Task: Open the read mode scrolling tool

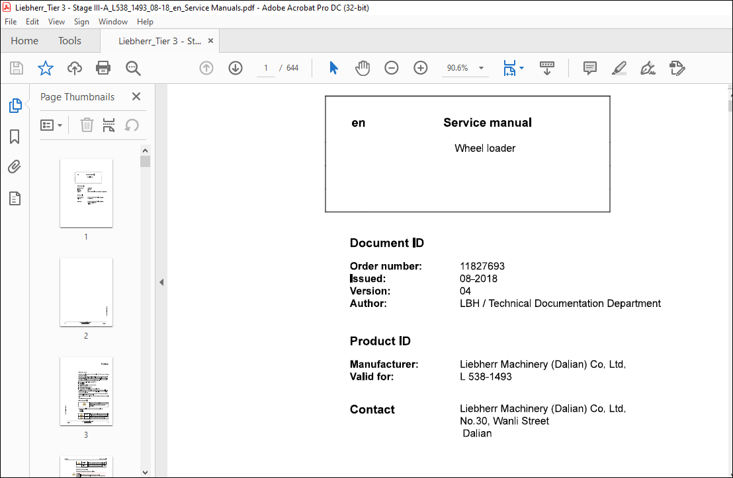Action: pos(546,68)
